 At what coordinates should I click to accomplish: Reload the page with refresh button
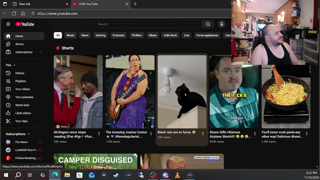14,13
